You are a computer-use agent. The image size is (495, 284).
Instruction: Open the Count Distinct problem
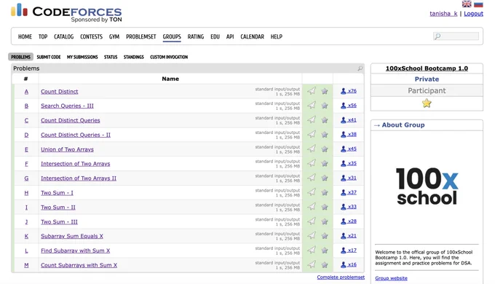pos(60,92)
